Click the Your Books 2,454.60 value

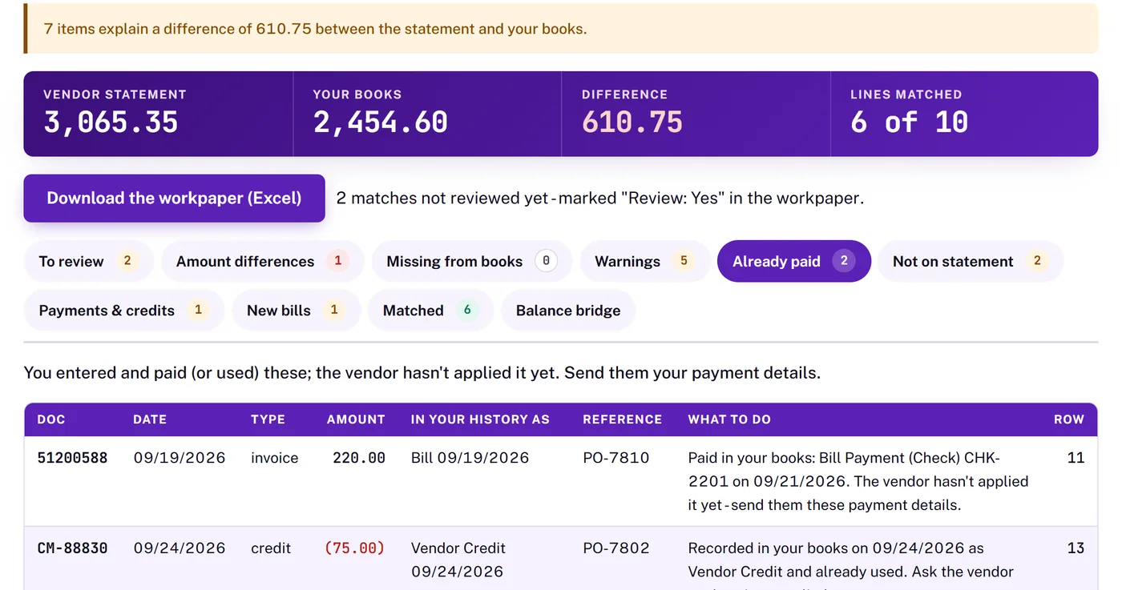coord(380,122)
